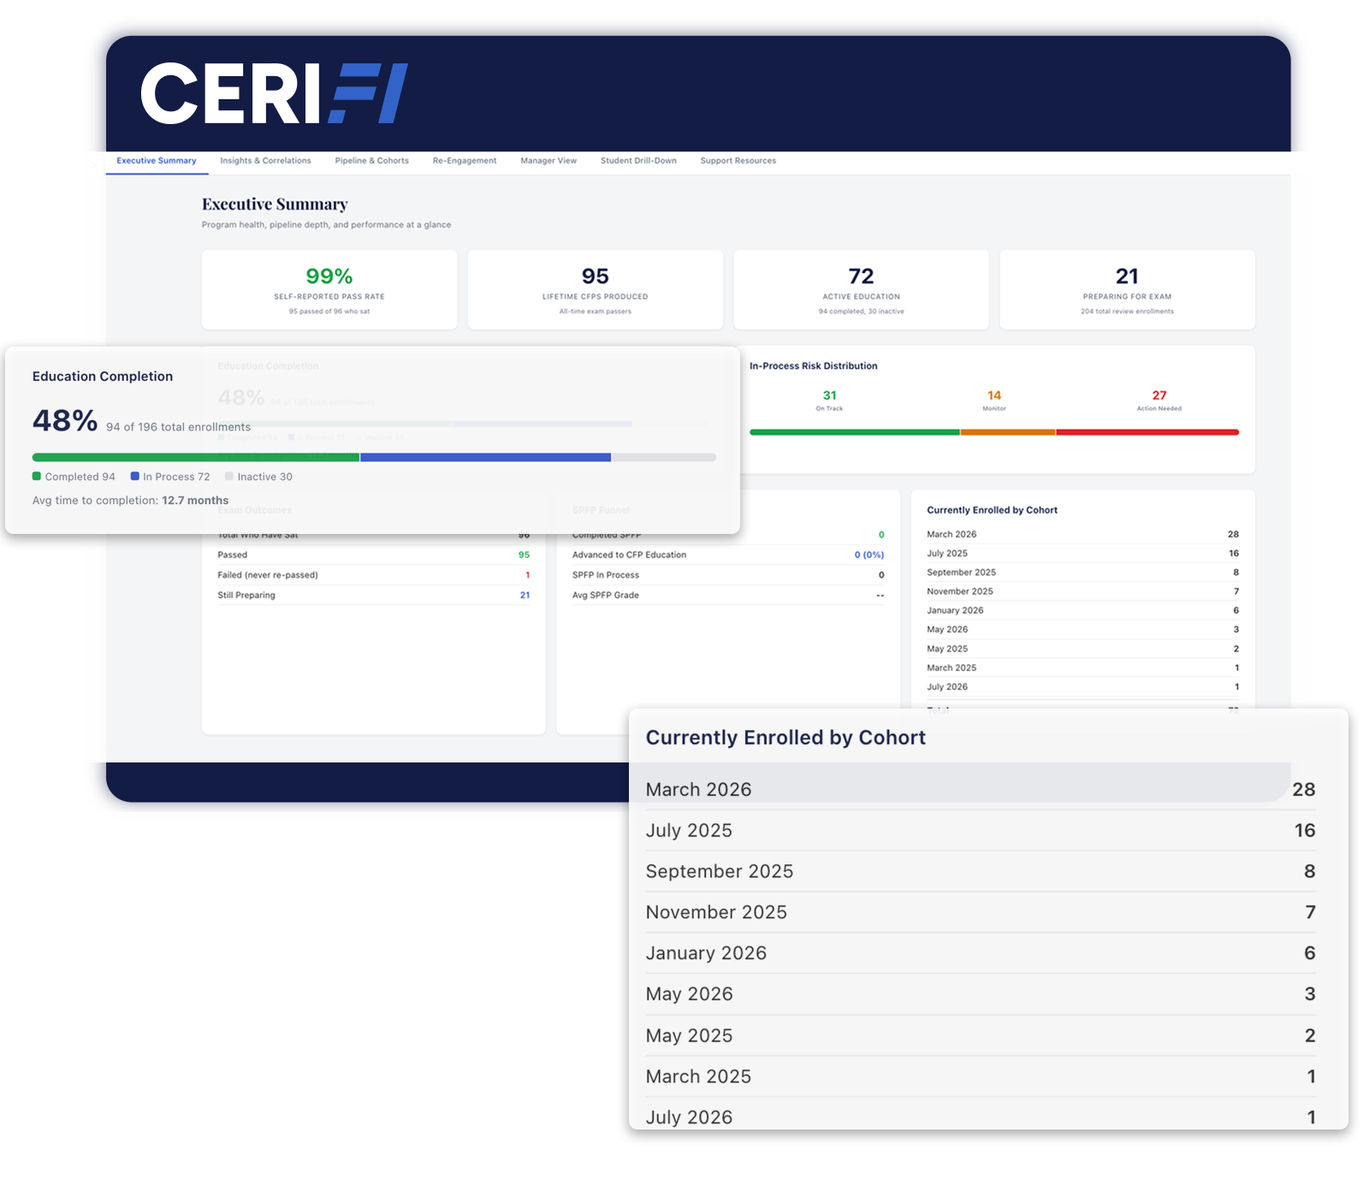This screenshot has height=1198, width=1369.
Task: Click the Avg SPFP Grade row
Action: pyautogui.click(x=728, y=596)
